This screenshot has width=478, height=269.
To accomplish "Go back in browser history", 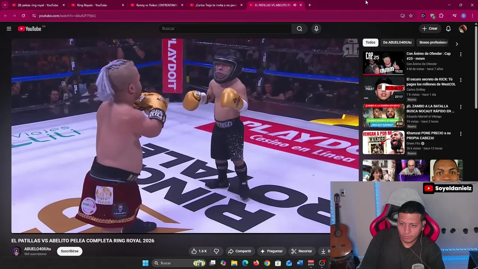I will [5, 16].
